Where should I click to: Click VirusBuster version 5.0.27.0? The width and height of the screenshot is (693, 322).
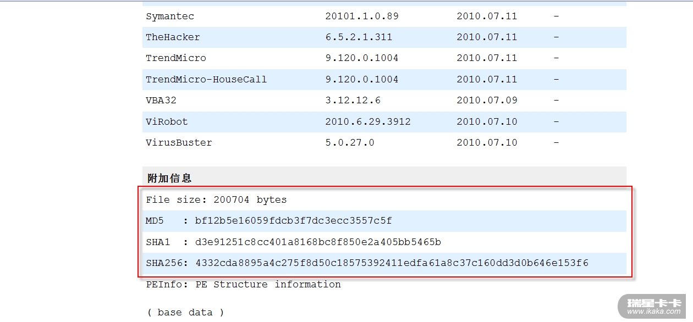[350, 143]
